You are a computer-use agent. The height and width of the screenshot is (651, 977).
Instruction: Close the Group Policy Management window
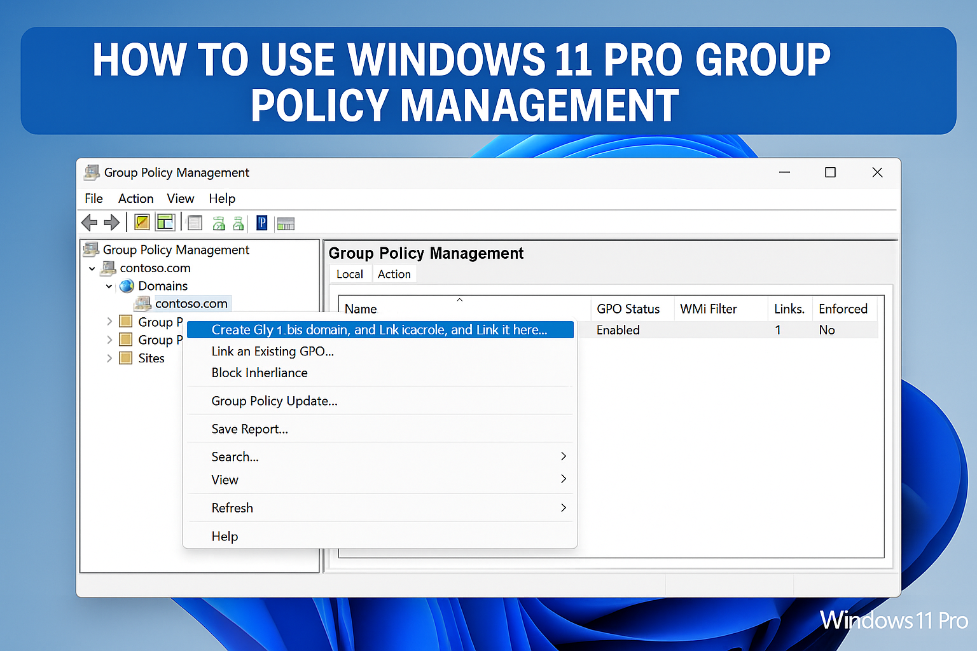[877, 172]
